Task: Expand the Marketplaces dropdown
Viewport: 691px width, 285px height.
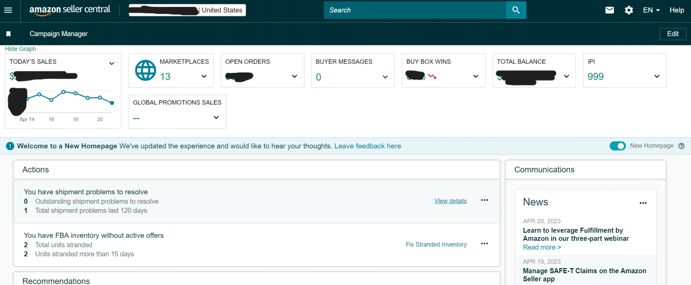Action: (x=204, y=76)
